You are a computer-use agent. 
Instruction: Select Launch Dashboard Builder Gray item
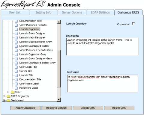click(37, 63)
